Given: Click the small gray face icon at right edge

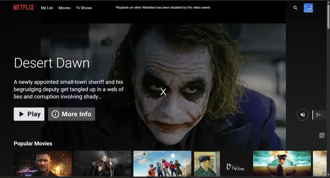Looking at the screenshot, I should pyautogui.click(x=322, y=135).
